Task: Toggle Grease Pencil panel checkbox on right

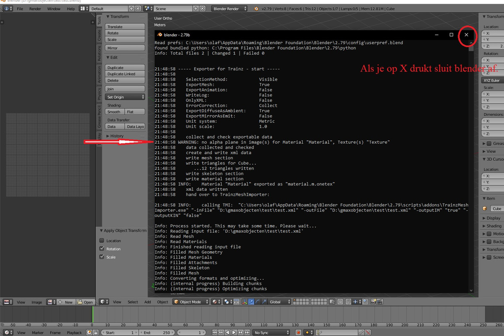Action: point(489,143)
